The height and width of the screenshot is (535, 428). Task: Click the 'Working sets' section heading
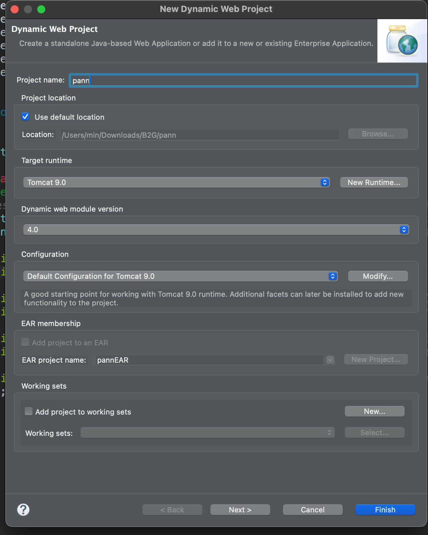coord(44,386)
